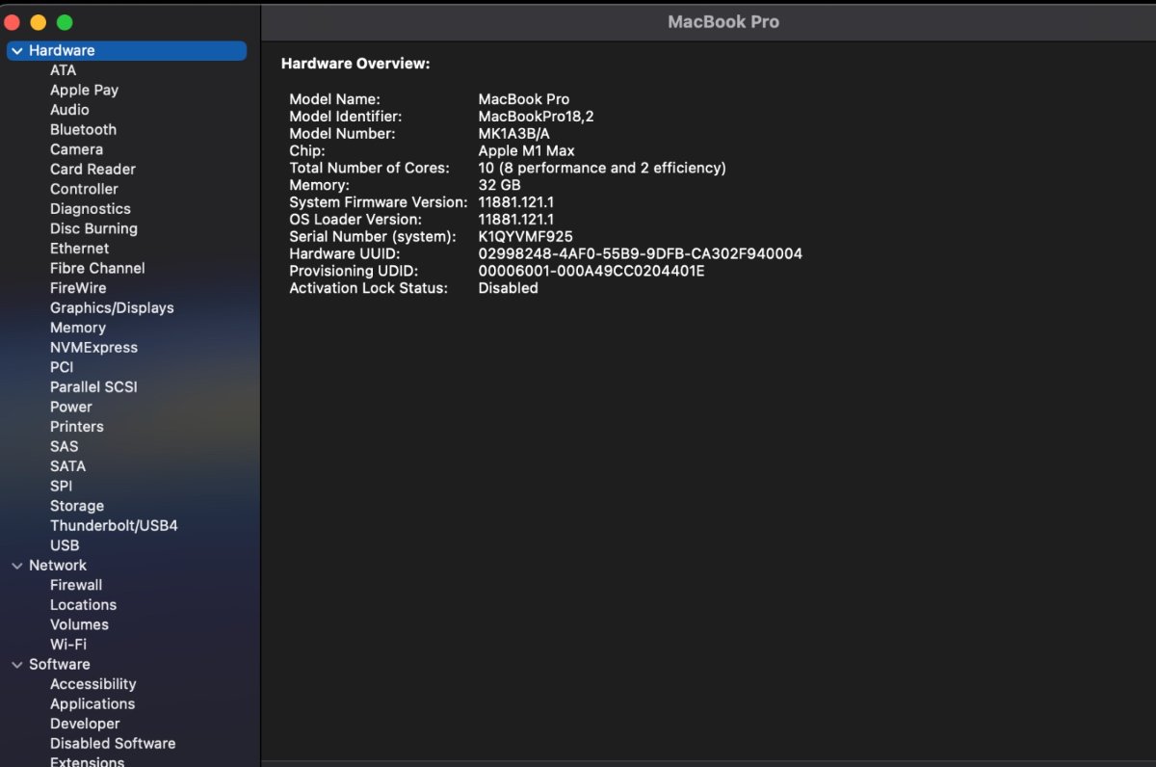Click the Model Name value MacBook Pro
Image resolution: width=1156 pixels, height=767 pixels.
[x=524, y=99]
